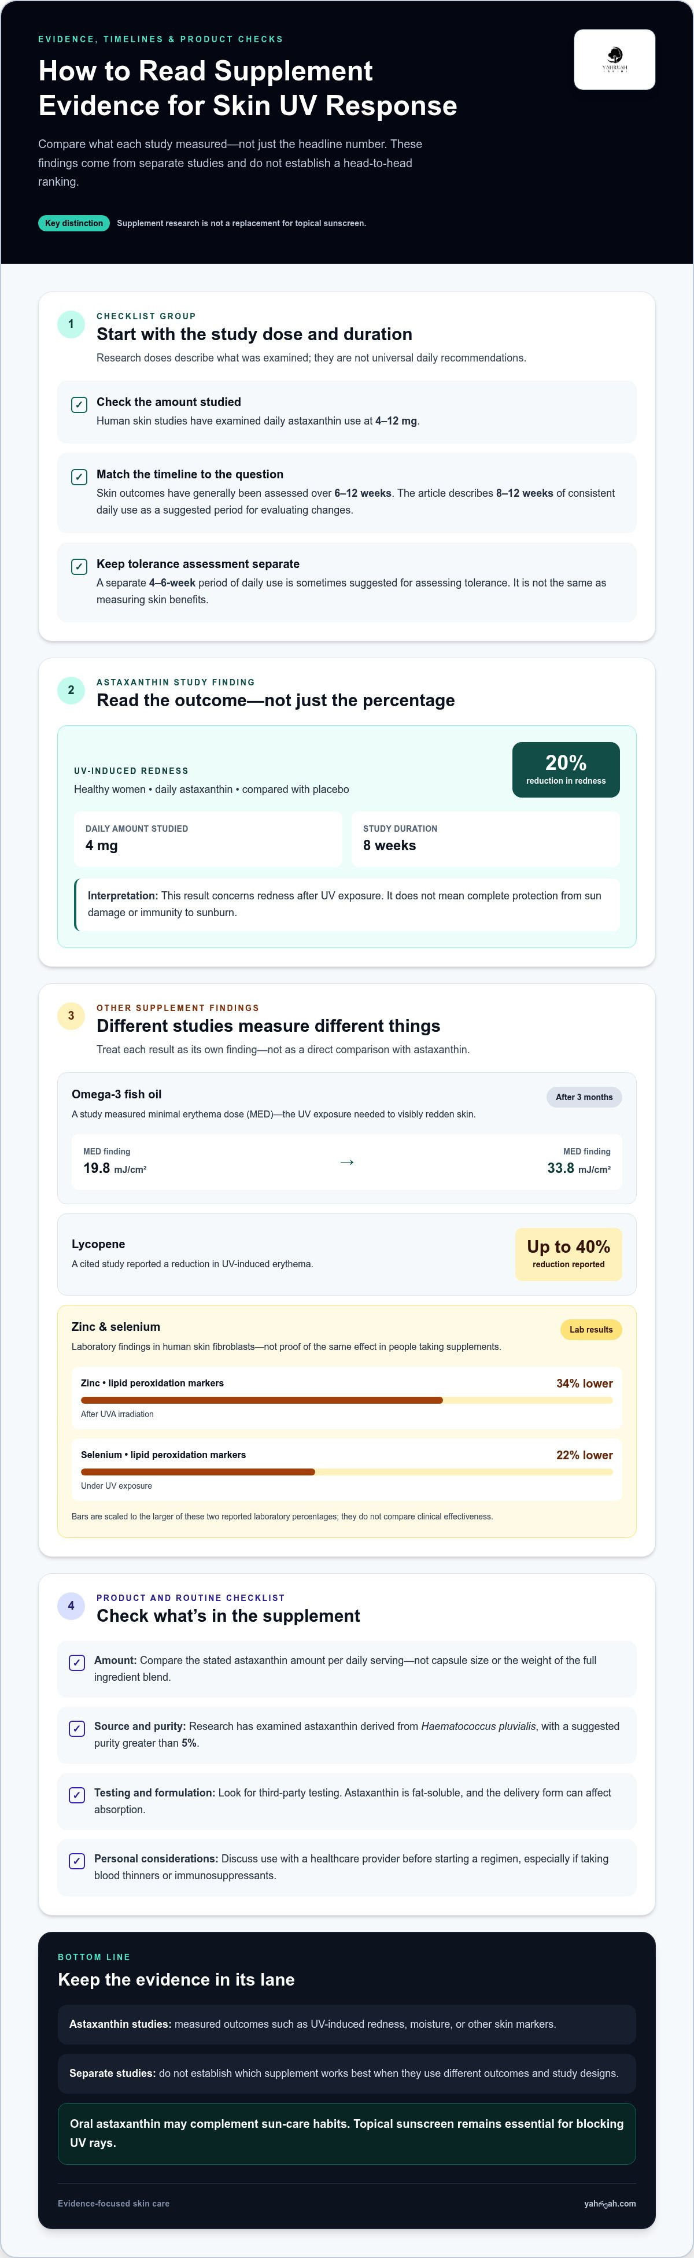The height and width of the screenshot is (2258, 694).
Task: Click the '19.8 mJ/cm²' MED value
Action: click(115, 1168)
